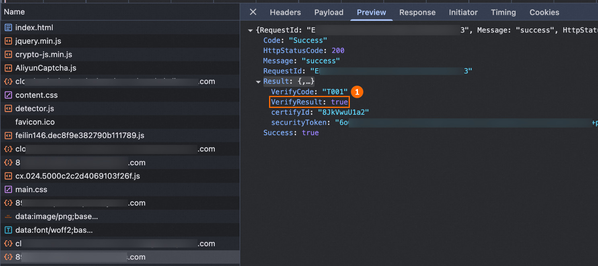Open the Cookies tab
Image resolution: width=598 pixels, height=266 pixels.
(544, 12)
